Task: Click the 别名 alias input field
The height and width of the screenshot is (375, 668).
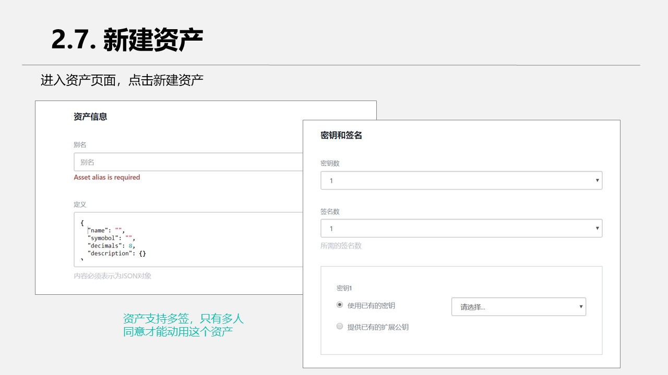Action: pos(188,162)
